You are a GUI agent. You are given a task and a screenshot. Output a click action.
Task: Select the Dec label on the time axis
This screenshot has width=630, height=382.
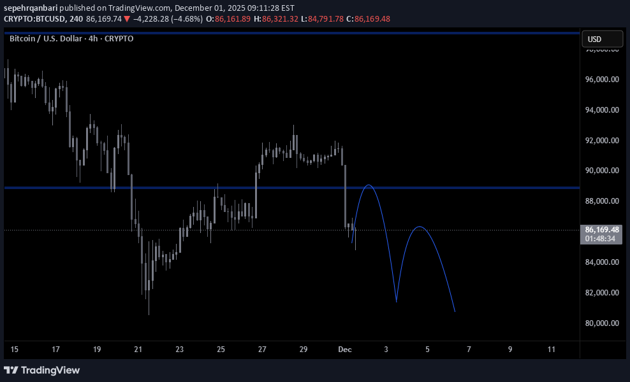[345, 350]
